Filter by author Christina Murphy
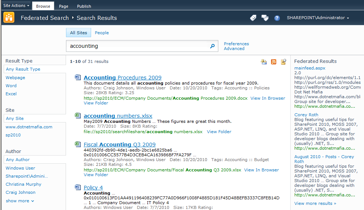The height and width of the screenshot is (210, 364). click(24, 184)
